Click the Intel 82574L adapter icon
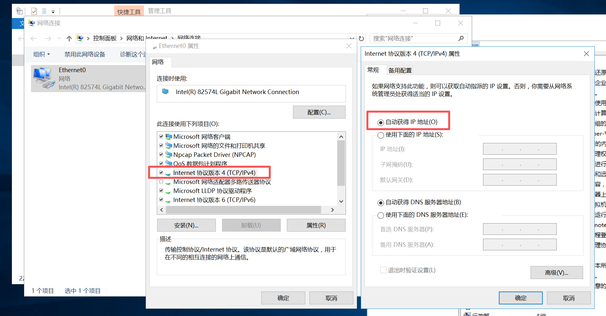Image resolution: width=606 pixels, height=316 pixels. (165, 92)
